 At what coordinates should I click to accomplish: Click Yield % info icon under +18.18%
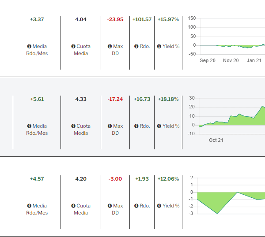[x=159, y=126]
